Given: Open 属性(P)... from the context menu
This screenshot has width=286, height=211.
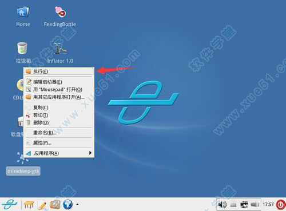Looking at the screenshot, I should click(x=59, y=143).
